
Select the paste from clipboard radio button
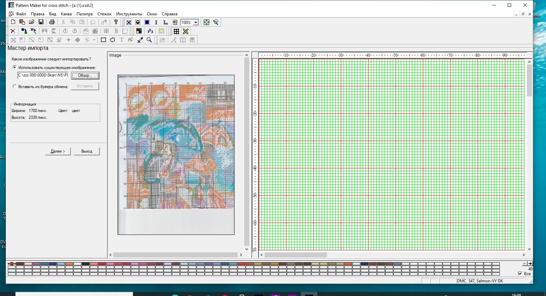tap(14, 86)
